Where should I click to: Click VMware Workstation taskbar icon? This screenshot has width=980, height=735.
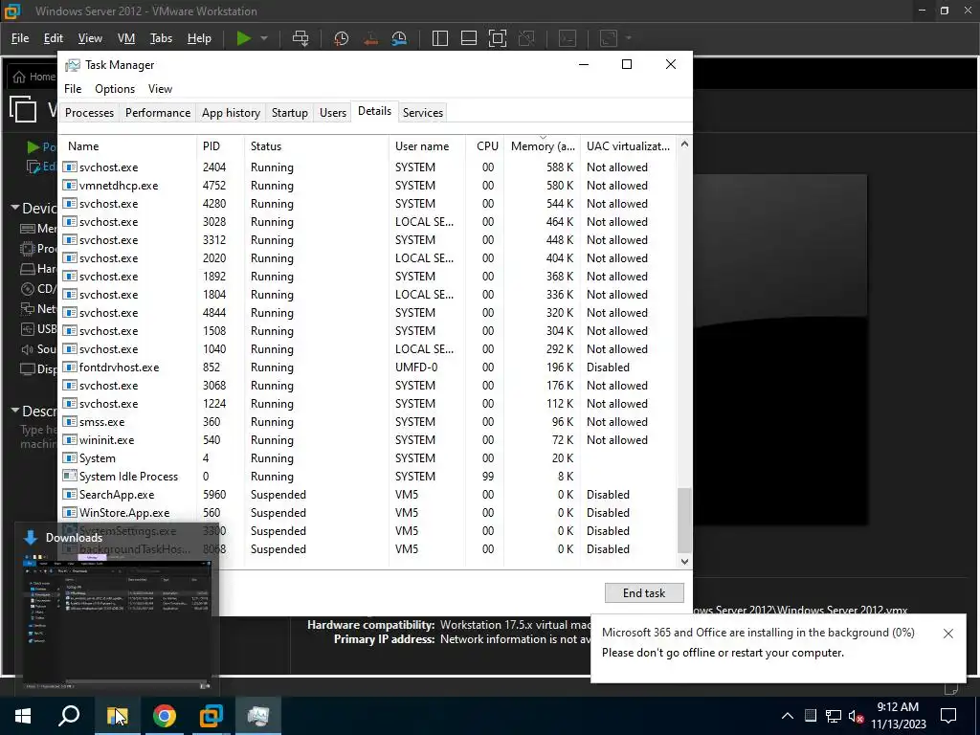[x=212, y=716]
